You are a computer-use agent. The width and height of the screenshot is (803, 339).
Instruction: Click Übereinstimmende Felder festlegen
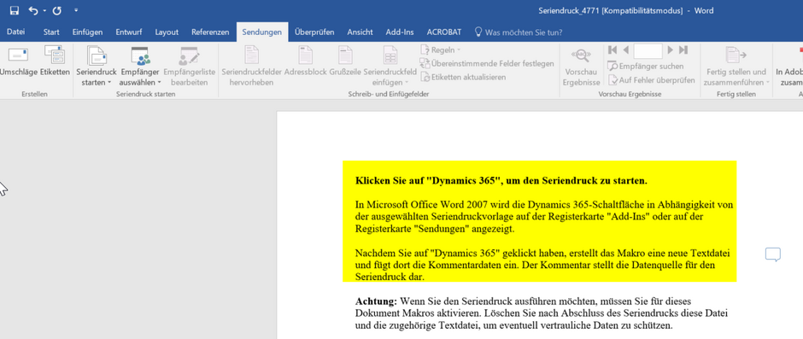pyautogui.click(x=487, y=63)
